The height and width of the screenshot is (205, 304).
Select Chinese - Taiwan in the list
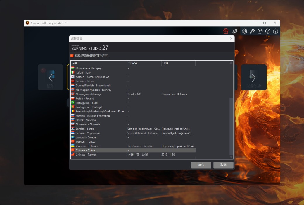(x=86, y=155)
